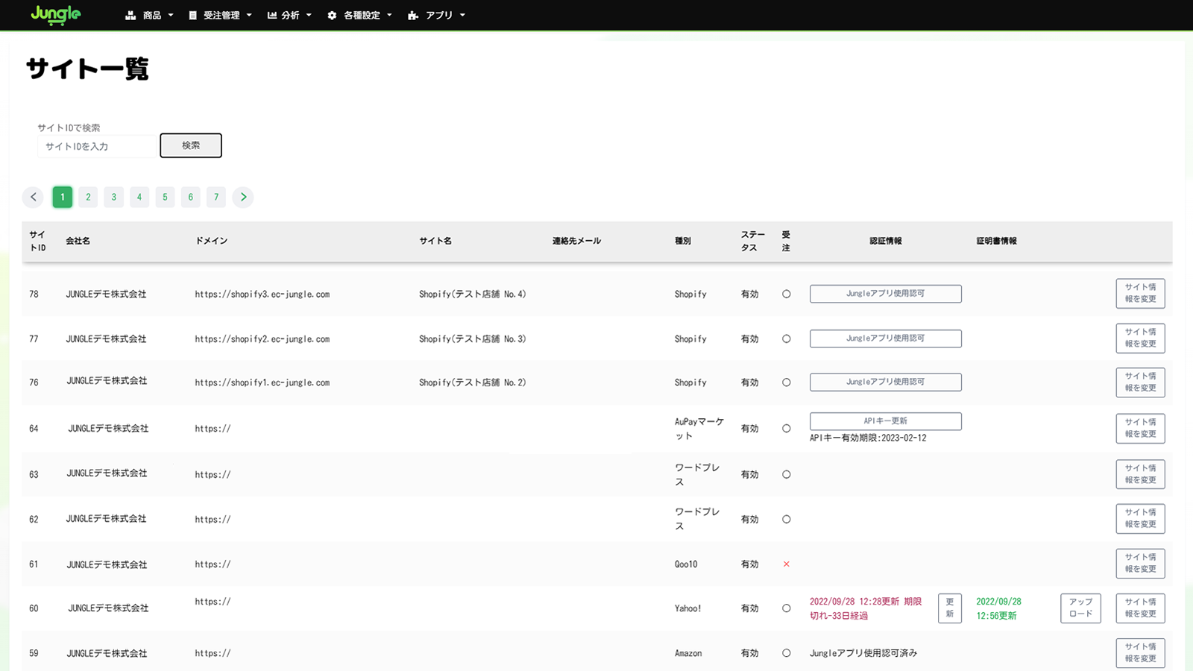Click the アプリ puzzle icon
Image resolution: width=1193 pixels, height=671 pixels.
(413, 15)
